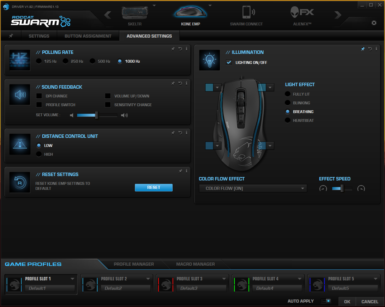Click the Cancel button
Screen dimensions: 385x307
point(370,302)
